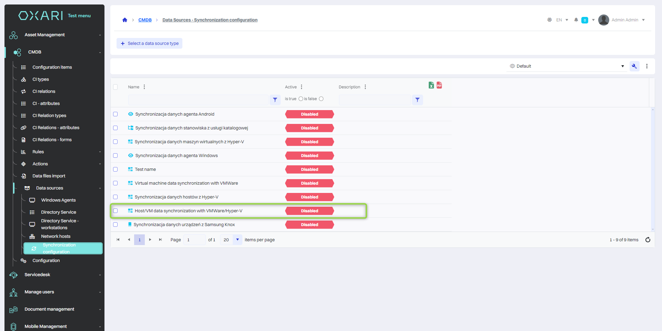662x331 pixels.
Task: Click the refresh icon beside items count
Action: (648, 240)
